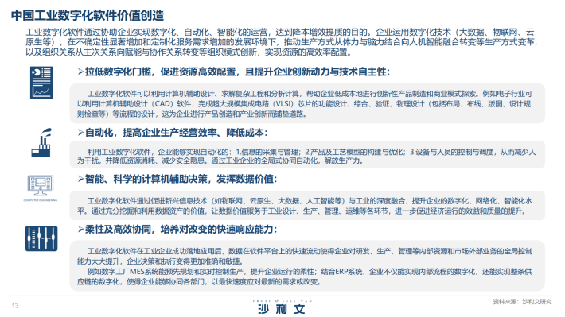
Task: Click the report document chart icon
Action: click(41, 83)
